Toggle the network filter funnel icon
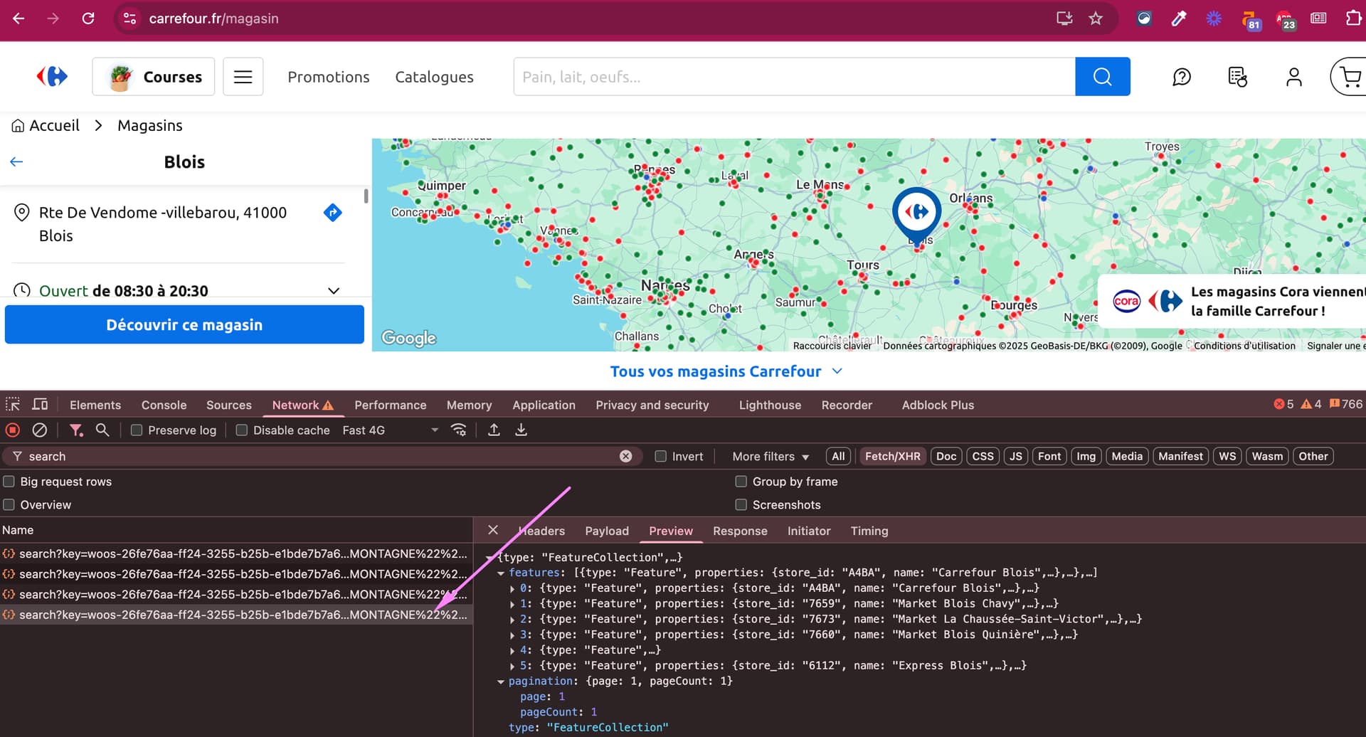Image resolution: width=1366 pixels, height=737 pixels. tap(75, 430)
